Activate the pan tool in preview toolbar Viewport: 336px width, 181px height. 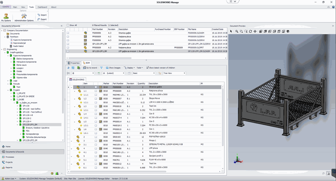[255, 32]
